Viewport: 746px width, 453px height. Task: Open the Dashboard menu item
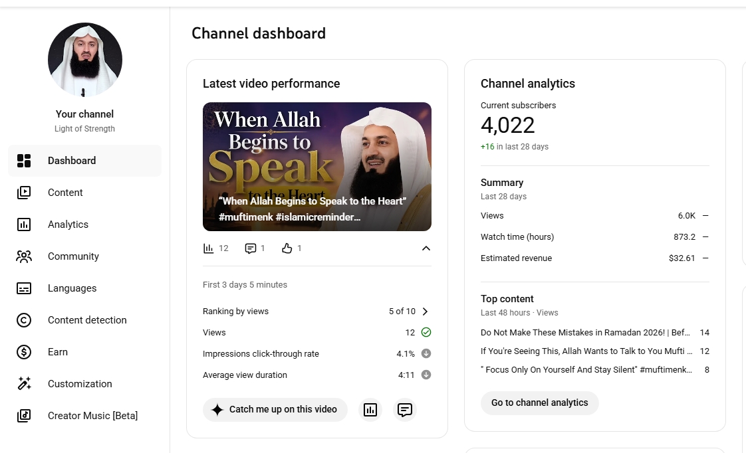[84, 161]
